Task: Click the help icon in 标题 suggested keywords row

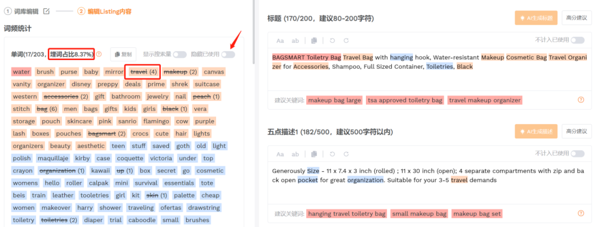Action: 580,100
